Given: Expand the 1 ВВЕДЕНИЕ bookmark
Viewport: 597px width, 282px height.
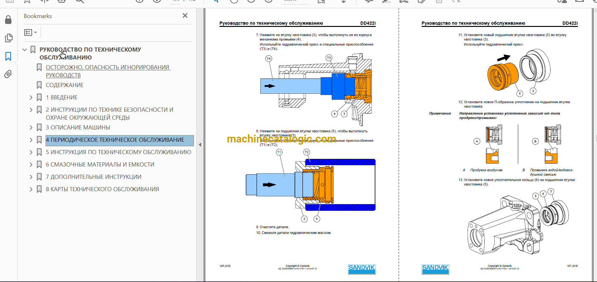Looking at the screenshot, I should click(31, 97).
